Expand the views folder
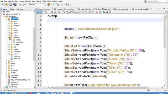 tap(9, 54)
